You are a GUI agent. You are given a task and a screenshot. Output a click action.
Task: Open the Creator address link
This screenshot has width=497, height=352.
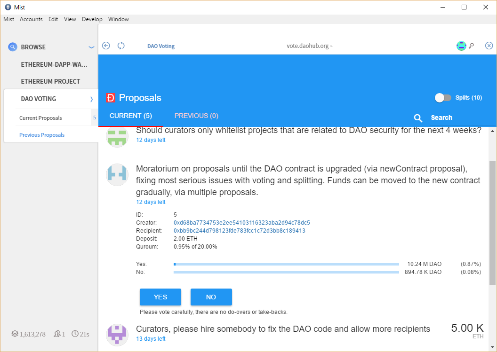[x=242, y=223]
